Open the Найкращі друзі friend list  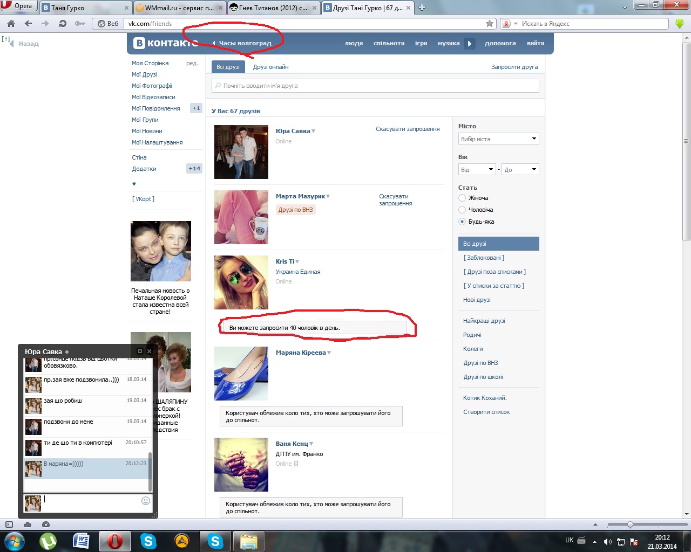click(x=484, y=321)
